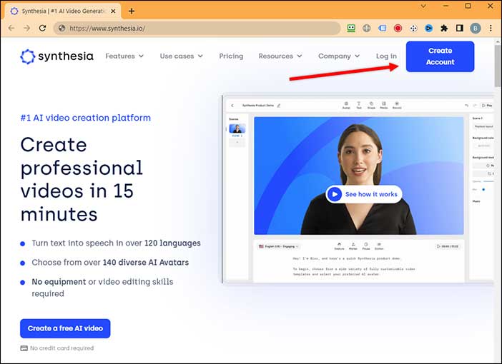Click the '140 diverse AI Avatars' bullet
502x364 pixels.
coord(110,263)
